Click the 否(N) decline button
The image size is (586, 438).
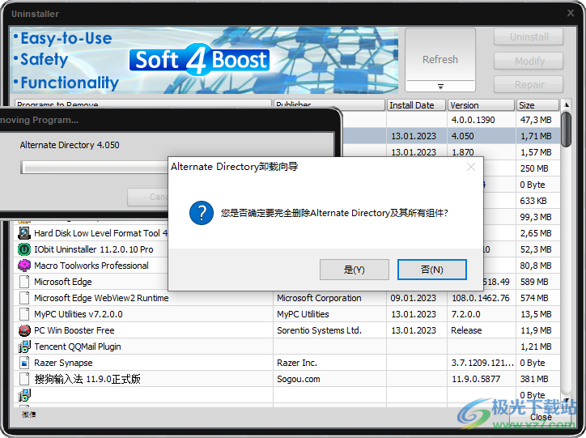click(x=431, y=270)
